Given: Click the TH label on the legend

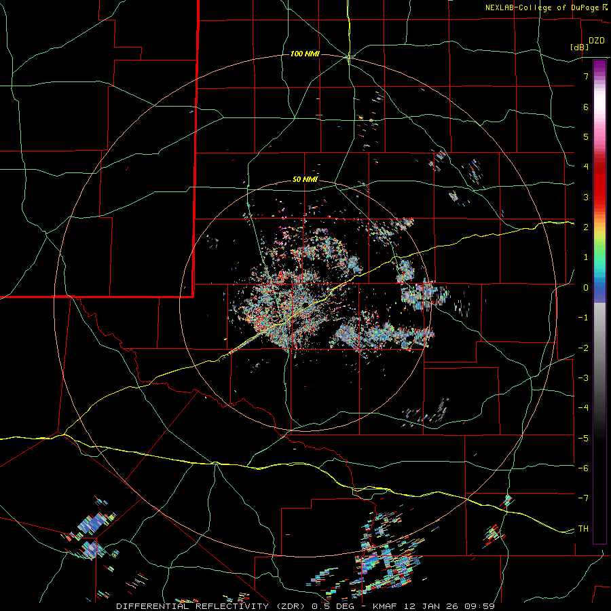Looking at the screenshot, I should [583, 528].
